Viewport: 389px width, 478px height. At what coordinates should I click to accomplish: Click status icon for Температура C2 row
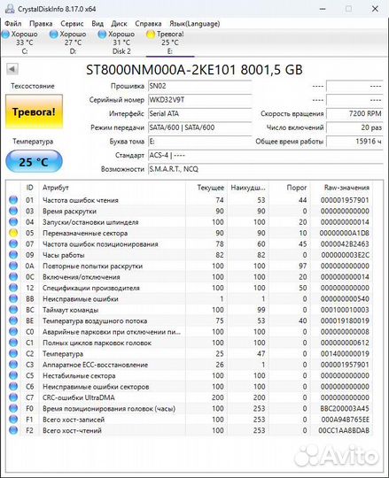[13, 353]
